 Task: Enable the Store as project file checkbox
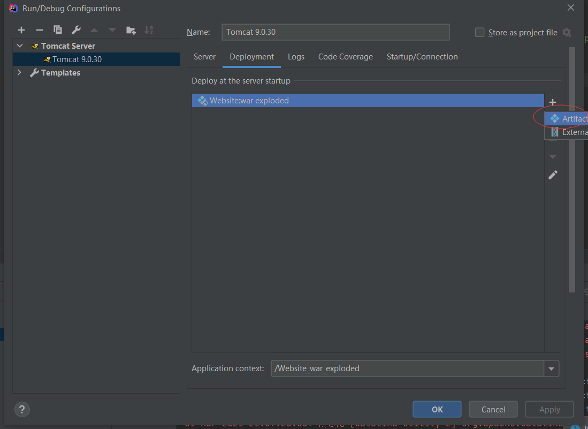pyautogui.click(x=479, y=32)
